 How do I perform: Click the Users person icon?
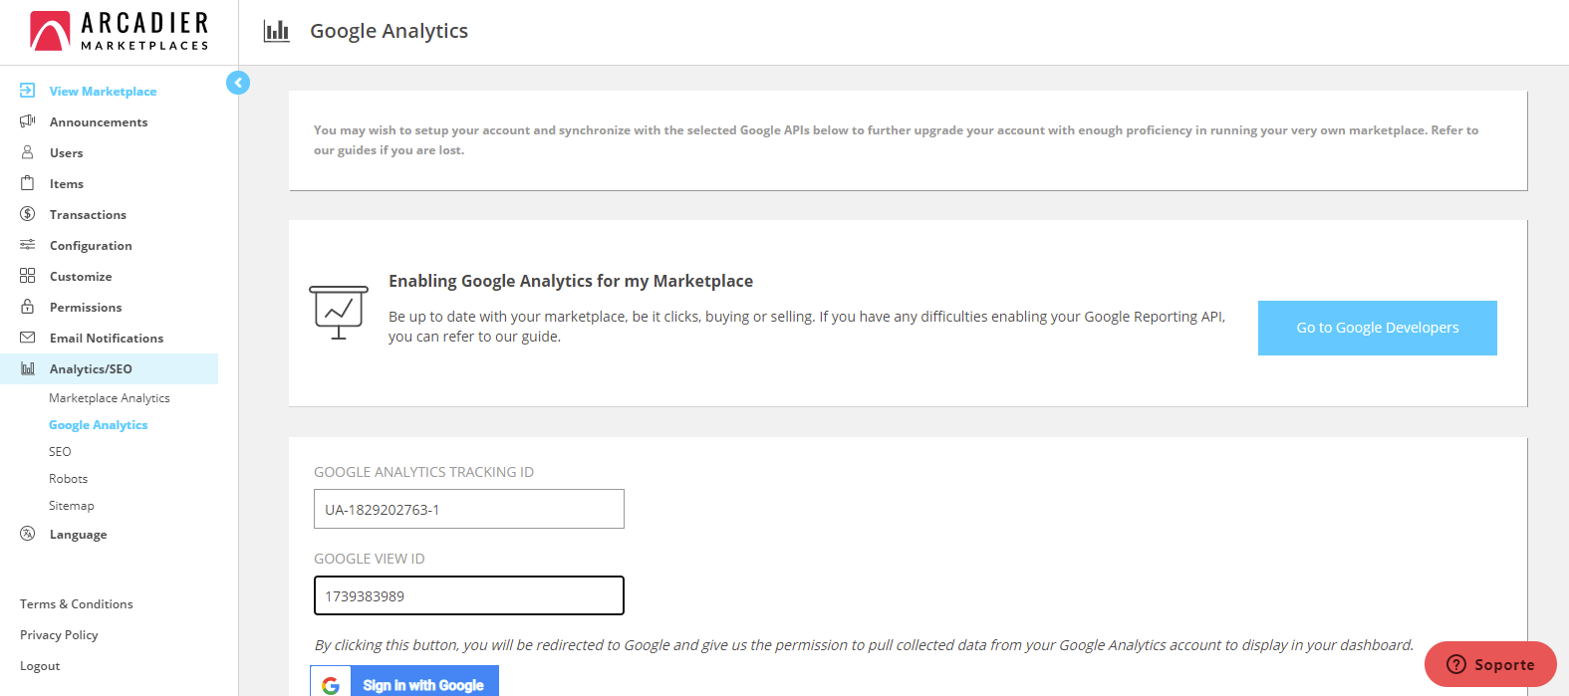28,152
